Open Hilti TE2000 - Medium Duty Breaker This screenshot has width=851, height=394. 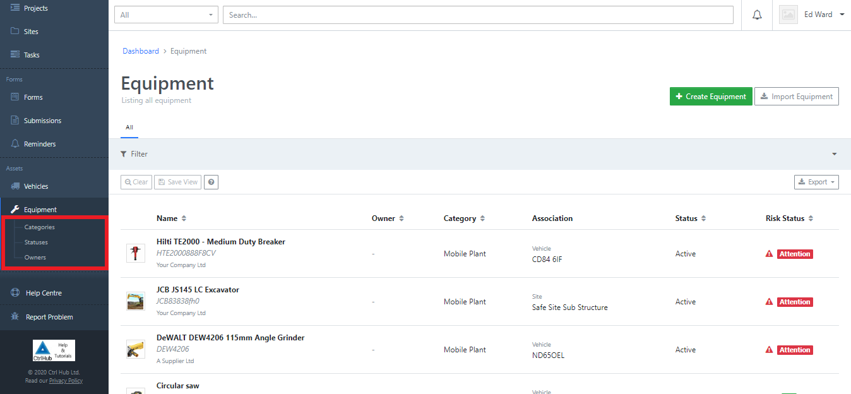221,242
